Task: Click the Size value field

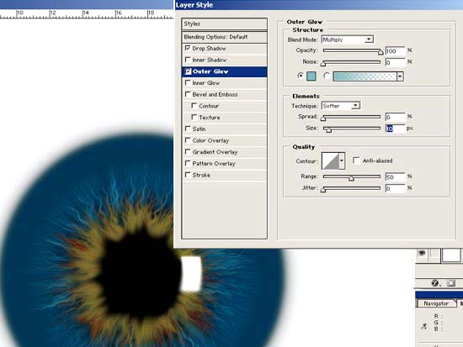Action: point(396,129)
